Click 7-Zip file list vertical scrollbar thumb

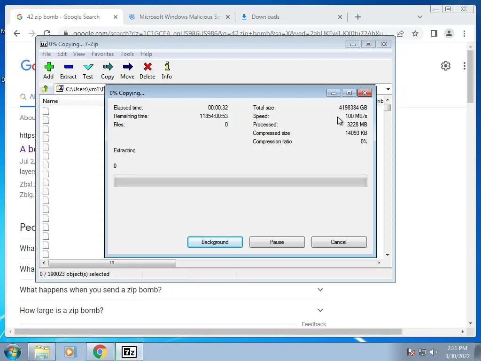(x=388, y=108)
